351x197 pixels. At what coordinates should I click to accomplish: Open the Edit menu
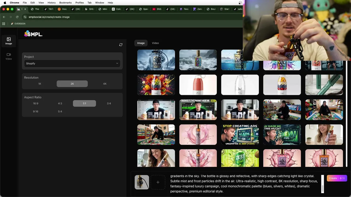point(33,2)
